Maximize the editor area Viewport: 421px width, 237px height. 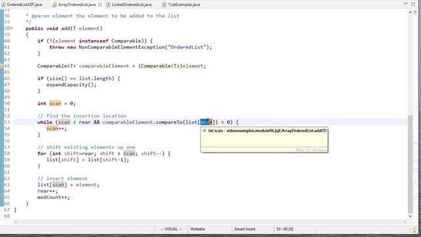(x=413, y=4)
